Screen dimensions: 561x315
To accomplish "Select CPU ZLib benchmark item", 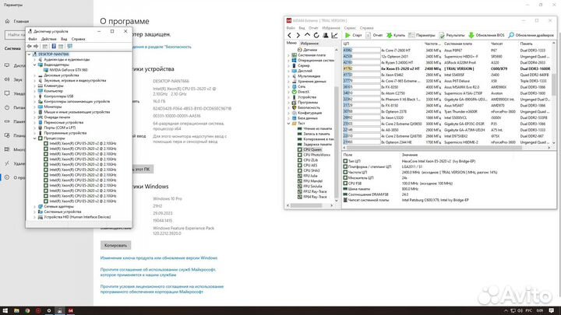I will pos(308,160).
